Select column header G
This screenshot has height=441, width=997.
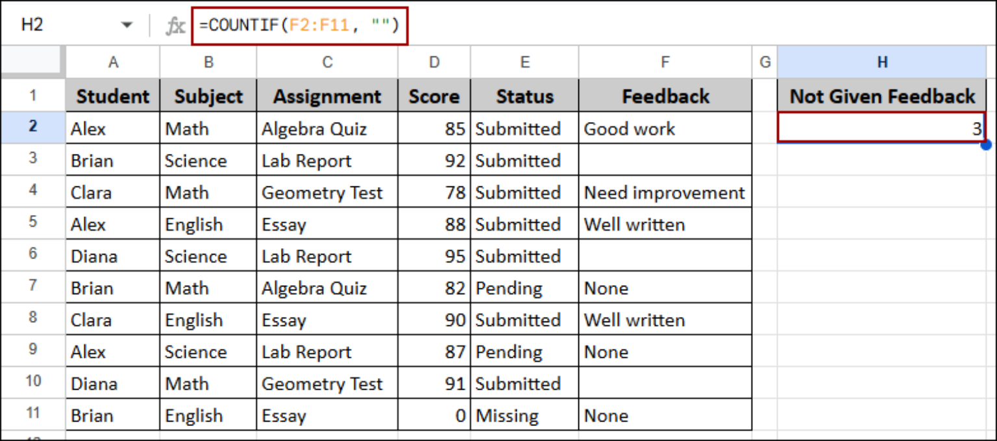click(765, 61)
